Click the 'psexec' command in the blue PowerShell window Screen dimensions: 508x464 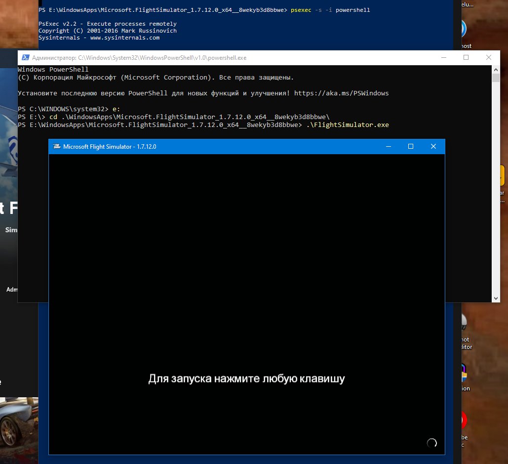301,10
